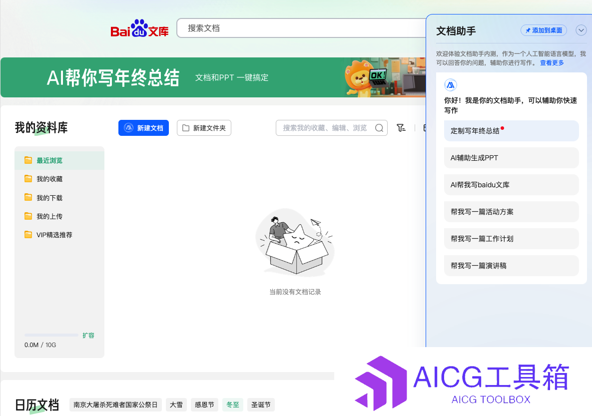Open 我的上传 in the sidebar
This screenshot has width=592, height=416.
point(59,216)
